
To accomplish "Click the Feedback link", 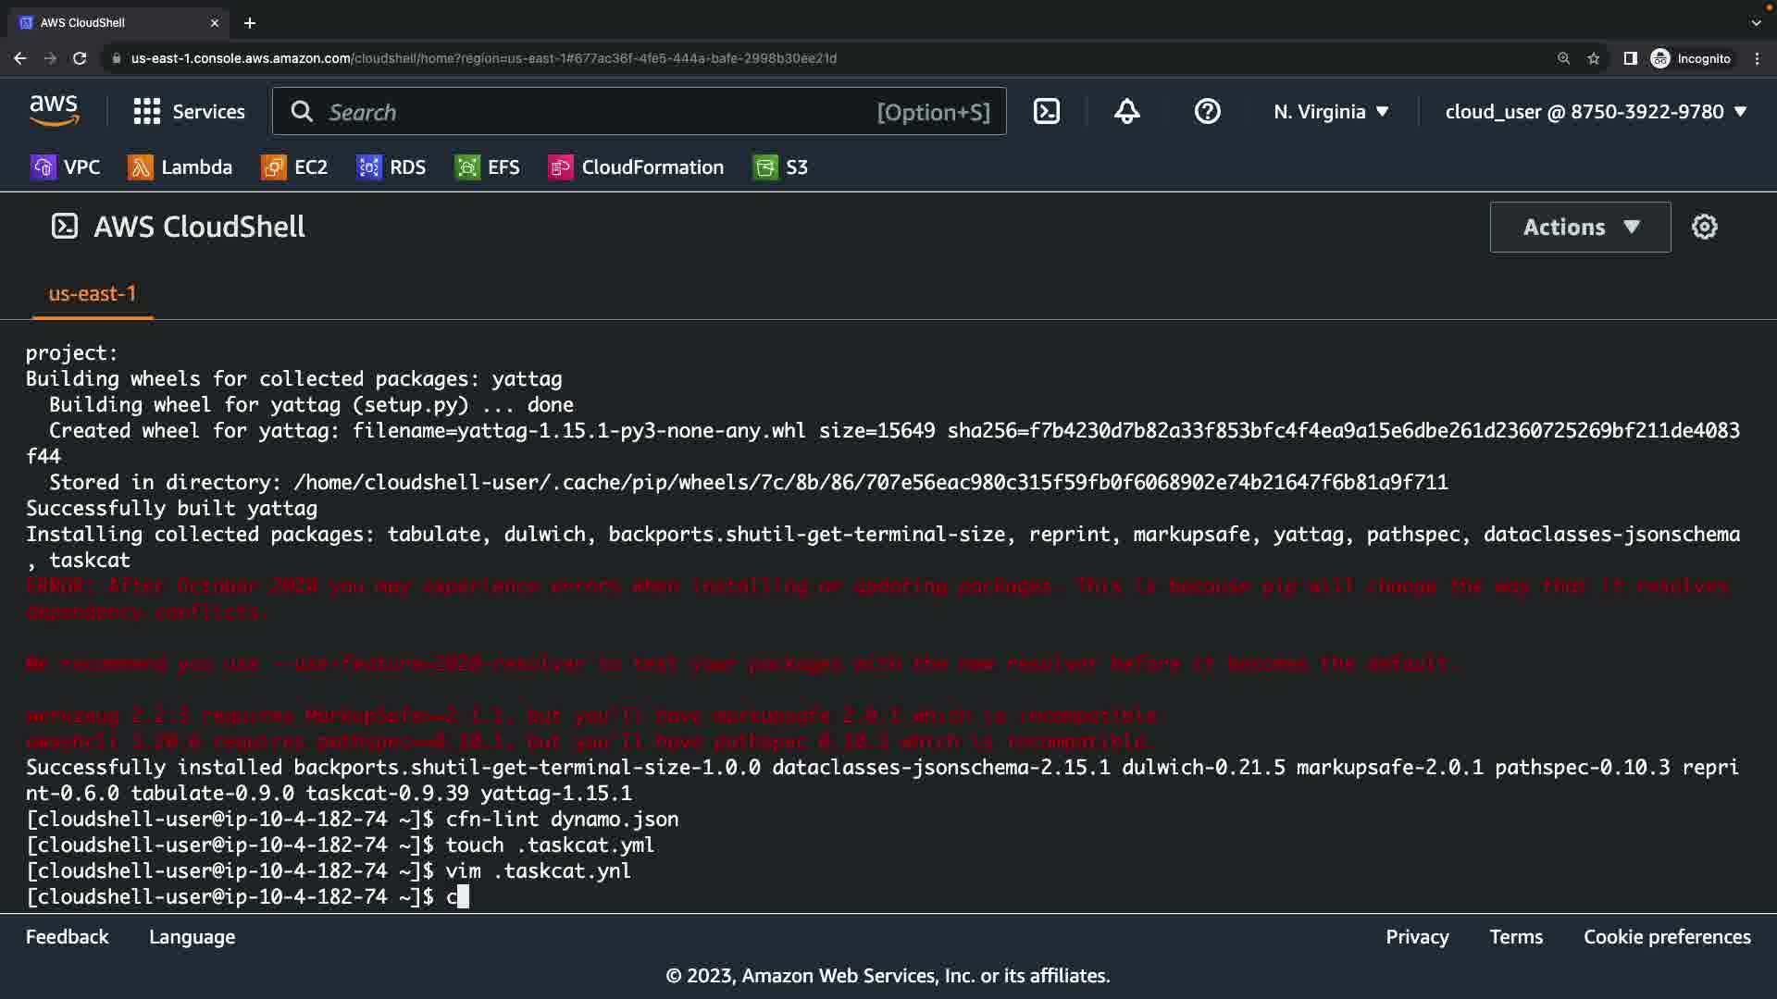I will coord(67,937).
